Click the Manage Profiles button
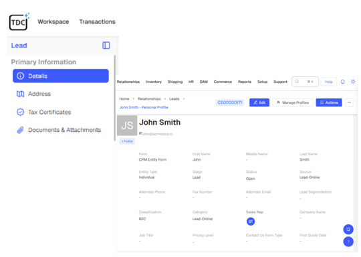The image size is (361, 257). [x=293, y=102]
